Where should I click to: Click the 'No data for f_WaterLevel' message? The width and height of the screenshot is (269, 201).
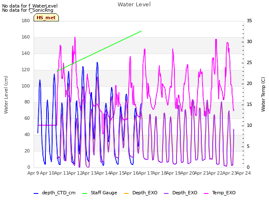pyautogui.click(x=30, y=6)
